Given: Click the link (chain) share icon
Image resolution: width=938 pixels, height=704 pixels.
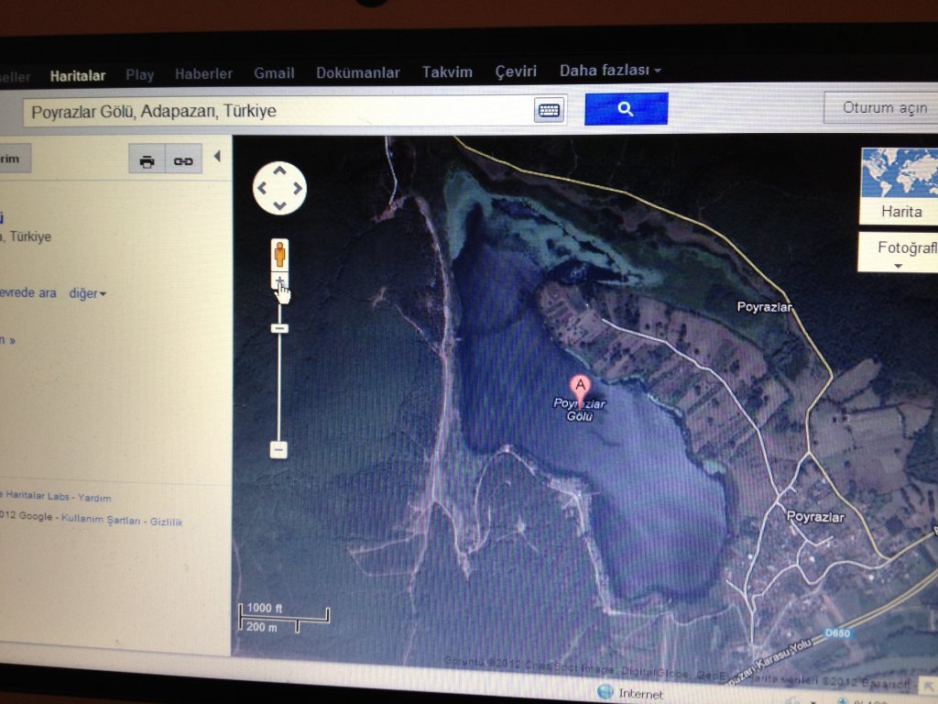Looking at the screenshot, I should pos(183,160).
